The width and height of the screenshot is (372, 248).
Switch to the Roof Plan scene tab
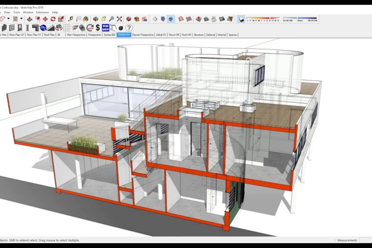(49, 35)
